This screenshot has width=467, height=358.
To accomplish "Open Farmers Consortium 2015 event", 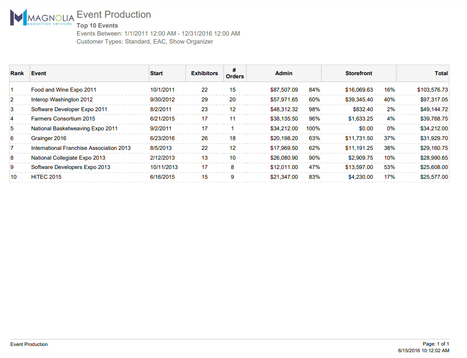I will point(63,119).
